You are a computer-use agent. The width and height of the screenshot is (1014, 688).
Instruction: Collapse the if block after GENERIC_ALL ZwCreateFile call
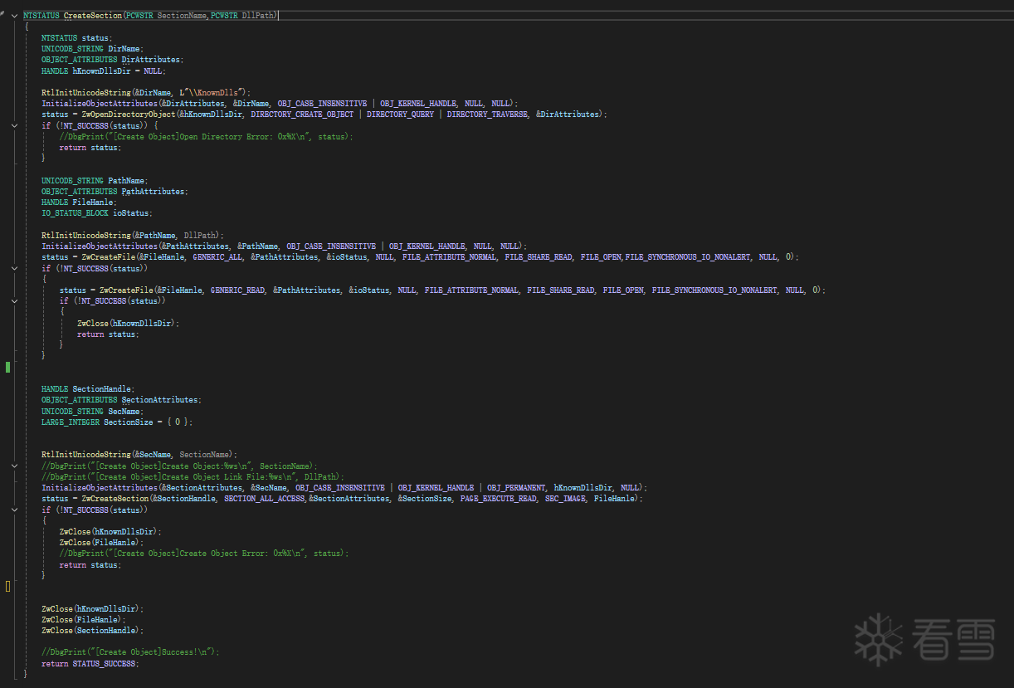click(14, 268)
